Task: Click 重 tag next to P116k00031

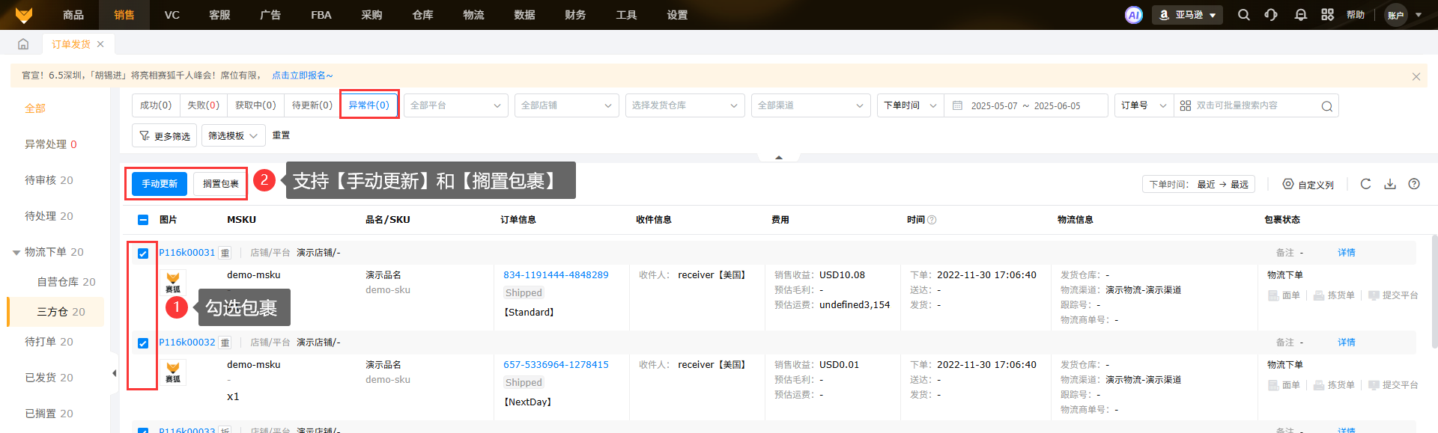Action: [225, 253]
